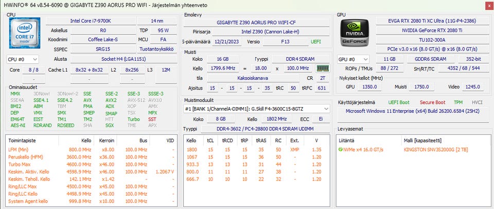The height and width of the screenshot is (209, 494).
Task: Select the 8x32 + 8x32 L1 cache value
Action: coord(89,69)
